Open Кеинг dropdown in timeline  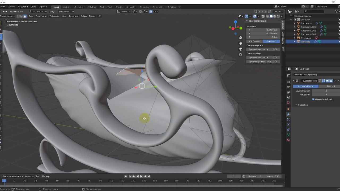[x=29, y=176]
